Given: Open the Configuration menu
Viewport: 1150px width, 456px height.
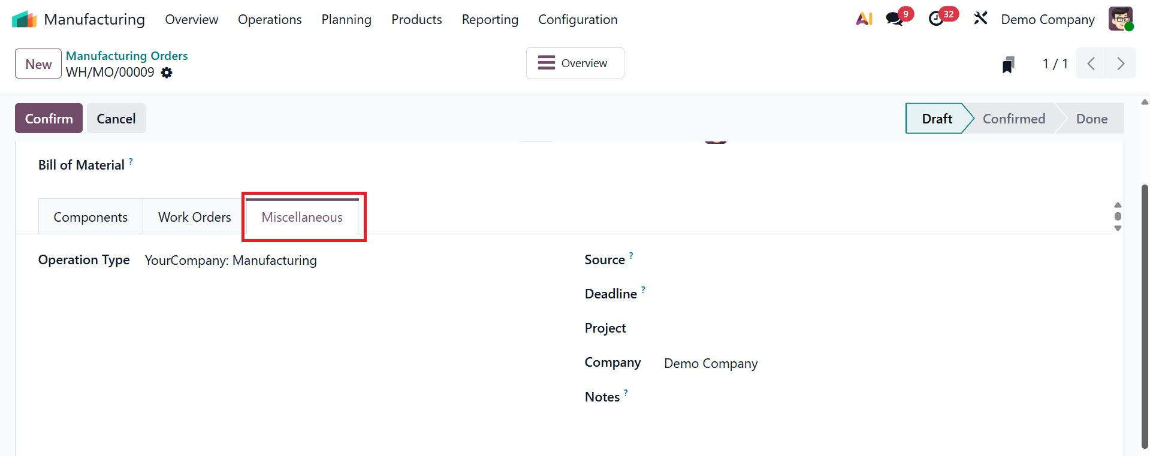Looking at the screenshot, I should (578, 19).
